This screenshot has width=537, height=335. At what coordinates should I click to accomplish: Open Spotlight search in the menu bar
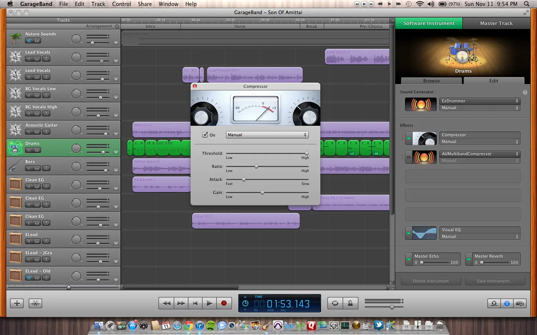527,4
